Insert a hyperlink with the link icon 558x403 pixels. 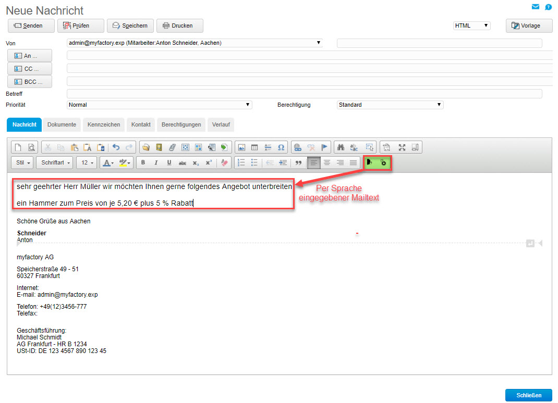click(x=297, y=147)
